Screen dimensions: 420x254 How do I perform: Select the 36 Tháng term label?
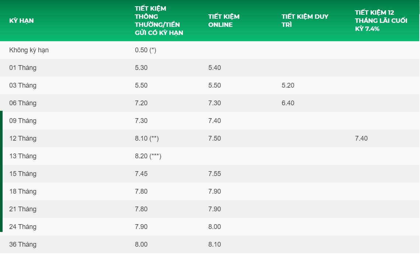(x=23, y=244)
